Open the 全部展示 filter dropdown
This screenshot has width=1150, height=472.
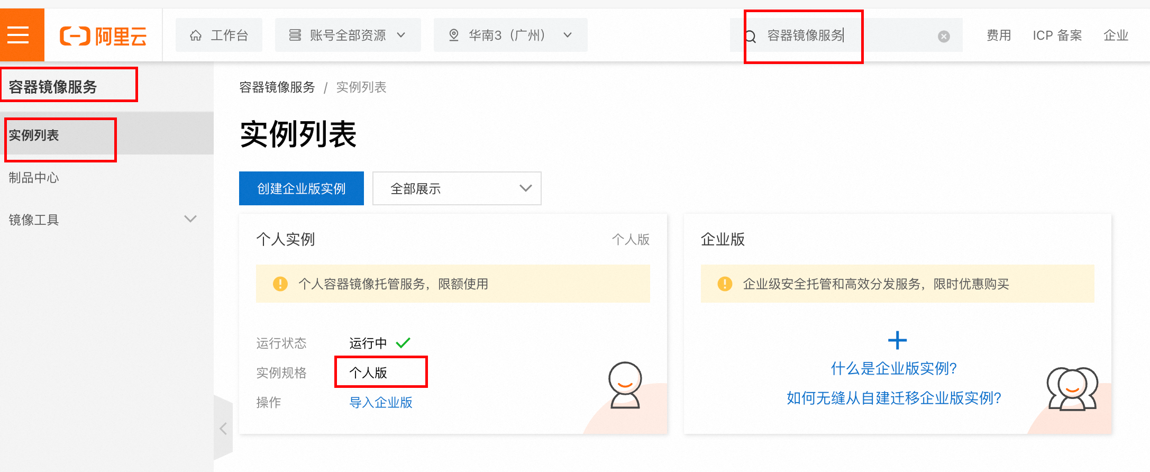[x=457, y=188]
